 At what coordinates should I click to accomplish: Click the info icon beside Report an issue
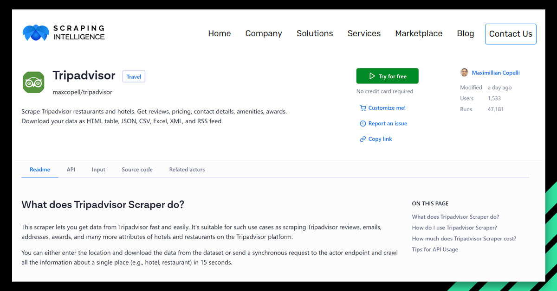pyautogui.click(x=363, y=124)
